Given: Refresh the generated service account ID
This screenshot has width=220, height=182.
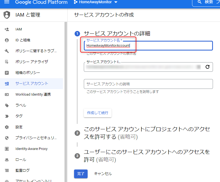Looking at the screenshot, I should click(207, 67).
